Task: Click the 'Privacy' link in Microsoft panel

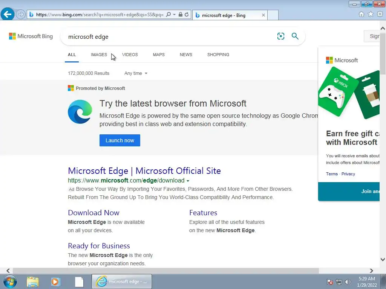Action: pos(348,174)
